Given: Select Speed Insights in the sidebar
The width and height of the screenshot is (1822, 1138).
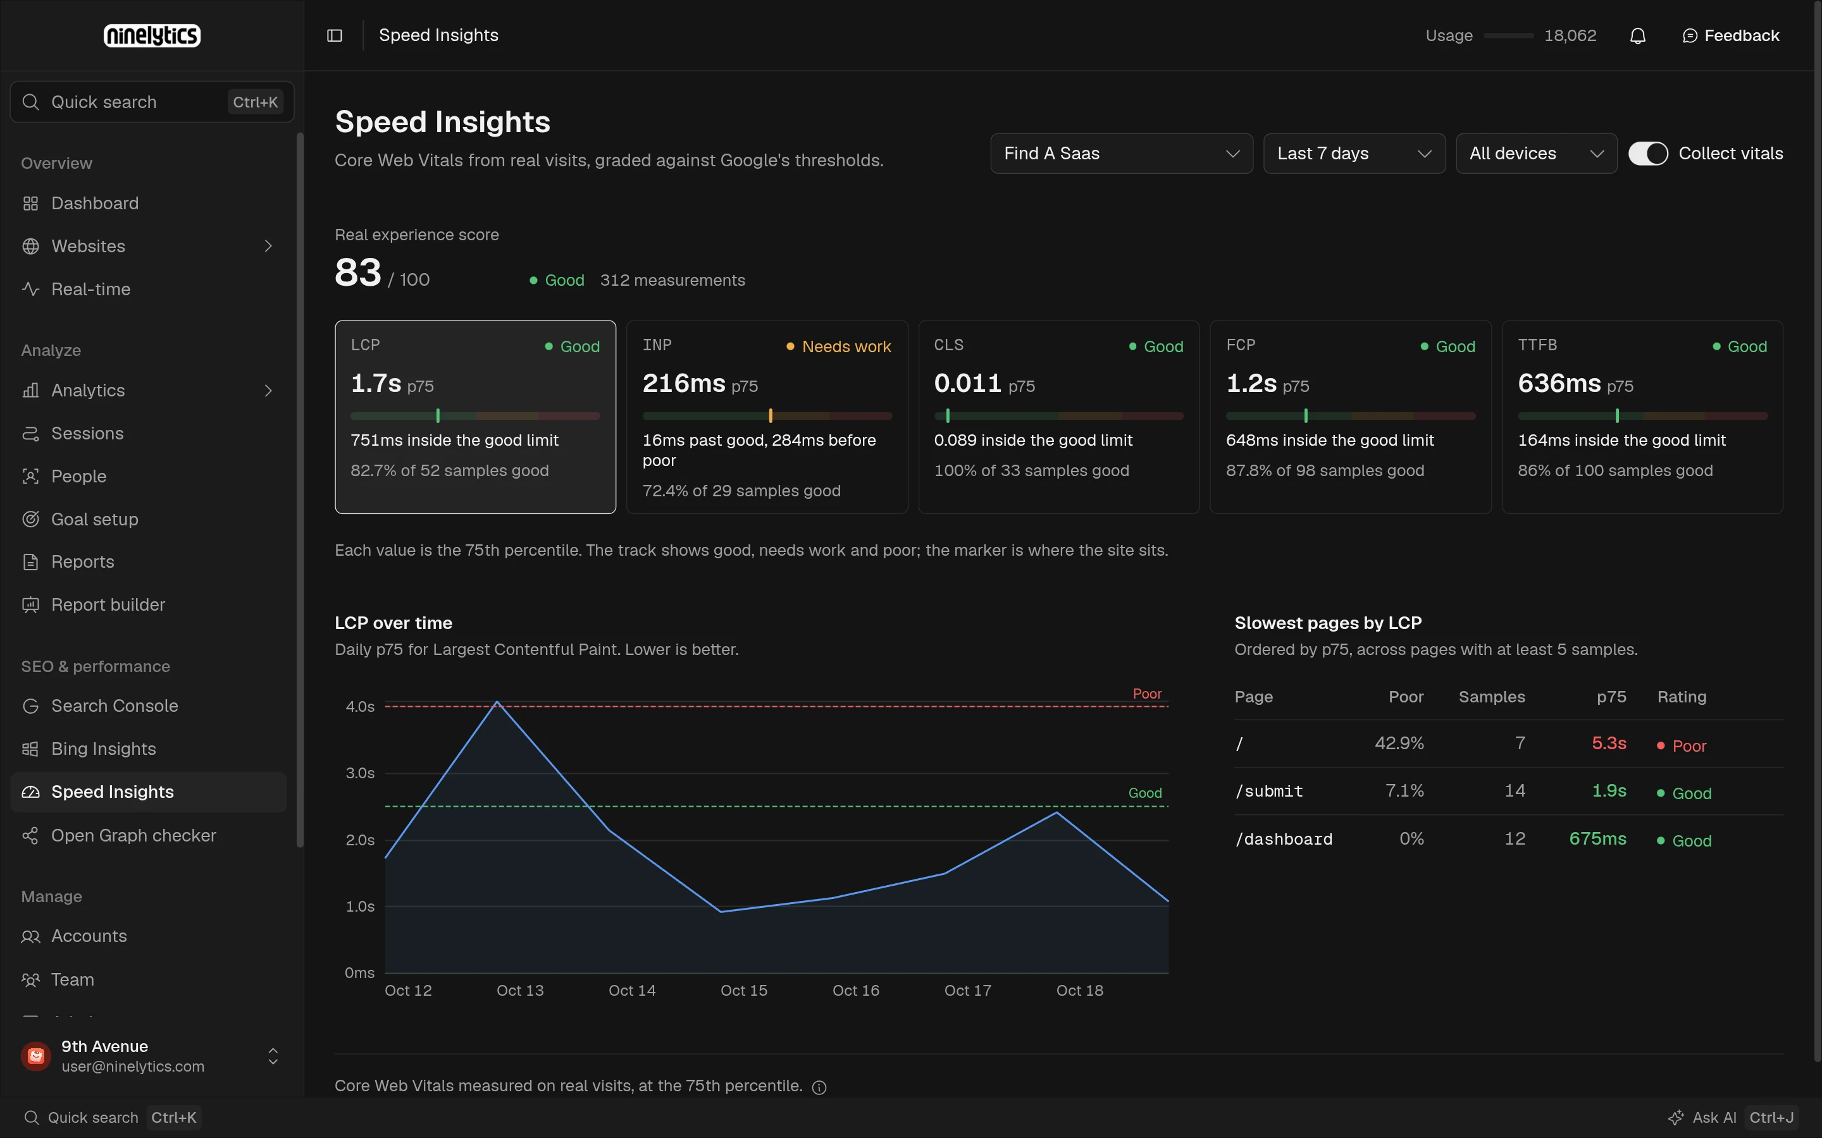Looking at the screenshot, I should (148, 792).
